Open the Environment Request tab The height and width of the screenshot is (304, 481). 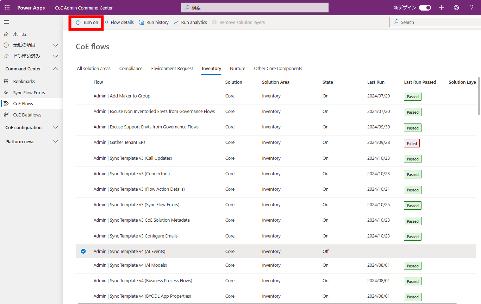pyautogui.click(x=172, y=69)
